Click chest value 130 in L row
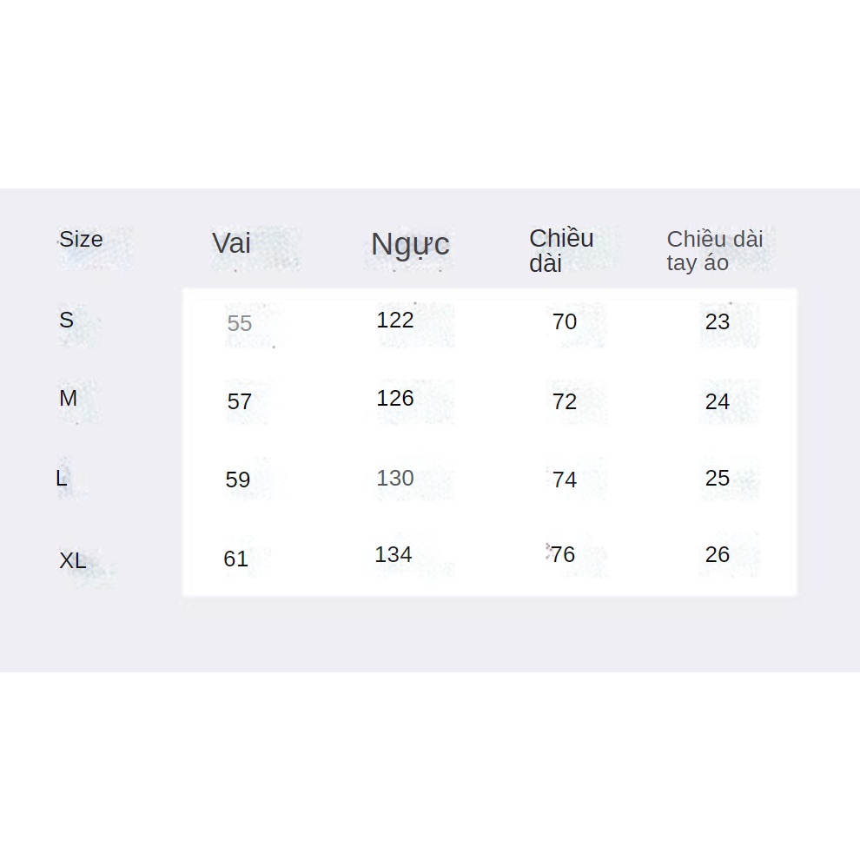The height and width of the screenshot is (860, 860). pos(395,479)
